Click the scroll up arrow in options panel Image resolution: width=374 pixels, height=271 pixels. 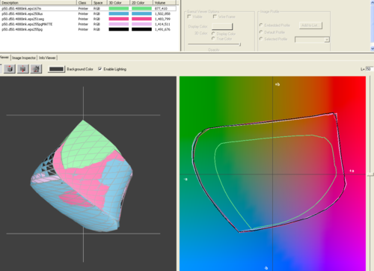click(x=372, y=2)
